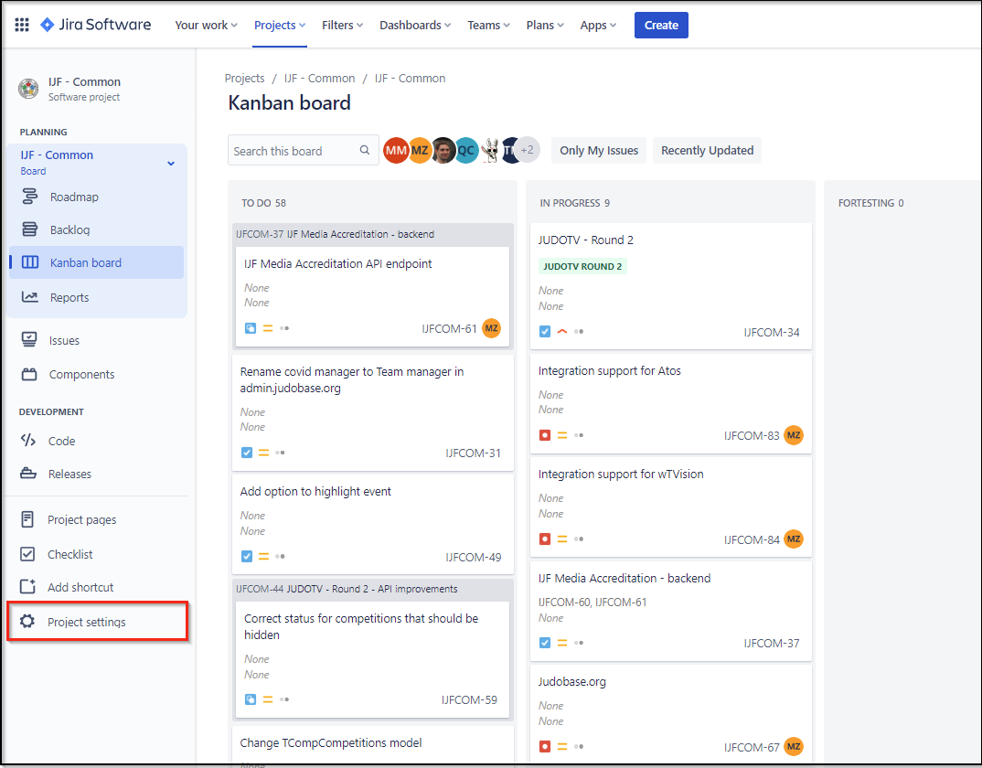Viewport: 982px width, 768px height.
Task: Expand IJF - Common board switcher chevron
Action: tap(170, 163)
